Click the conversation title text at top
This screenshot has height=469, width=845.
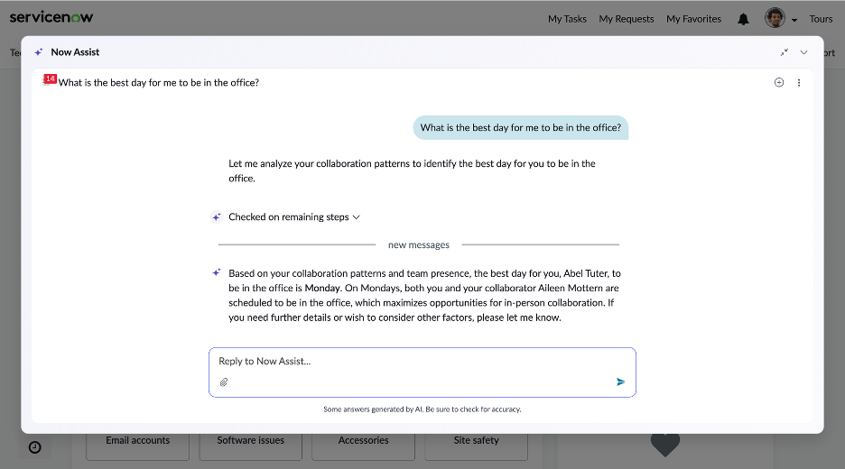159,82
